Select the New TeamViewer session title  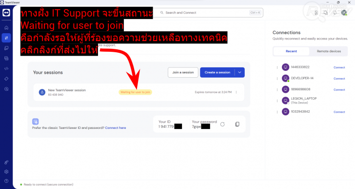[x=67, y=90]
